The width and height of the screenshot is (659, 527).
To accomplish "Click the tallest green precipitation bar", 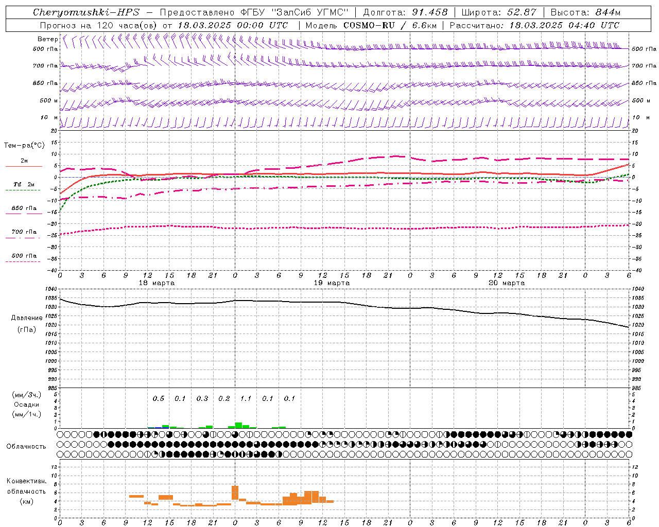I will [238, 425].
